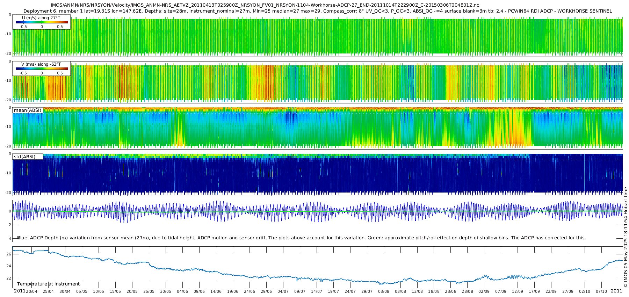Click the 2011 year label at bottom right
The width and height of the screenshot is (629, 297).
click(x=616, y=291)
